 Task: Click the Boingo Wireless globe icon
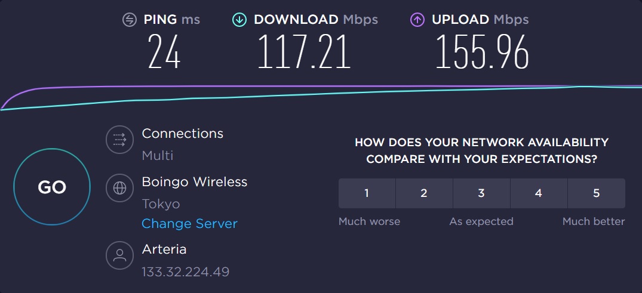119,189
